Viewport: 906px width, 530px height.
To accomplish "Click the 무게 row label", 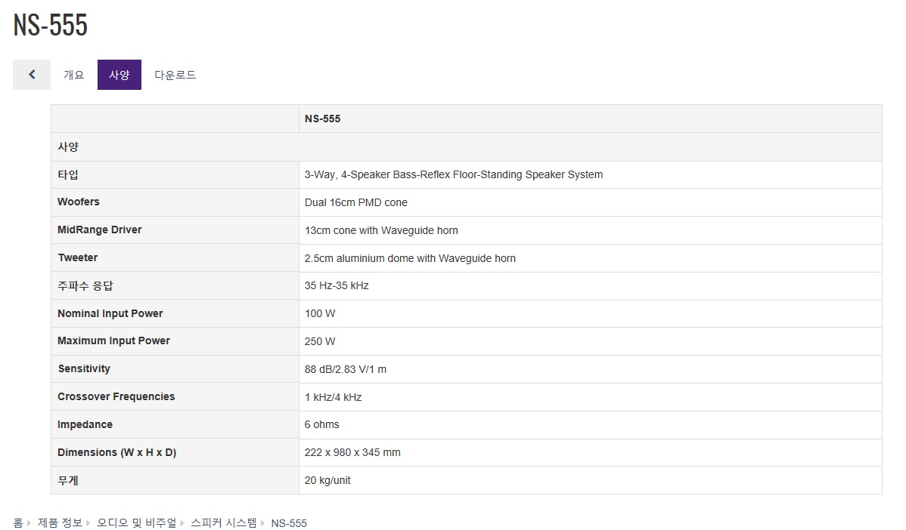I will pos(67,480).
